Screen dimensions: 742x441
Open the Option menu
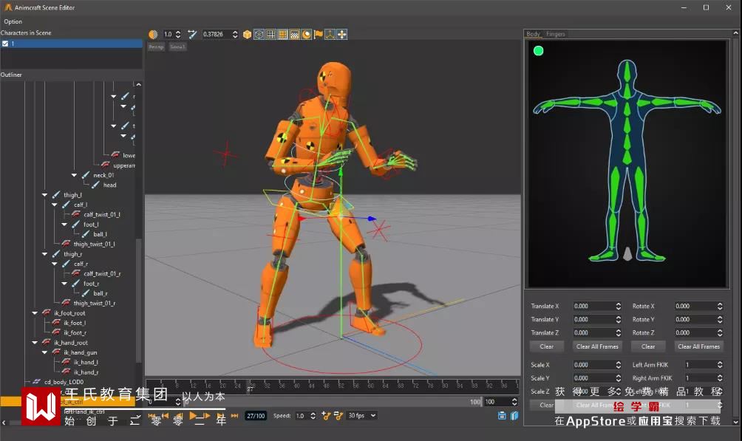tap(13, 21)
